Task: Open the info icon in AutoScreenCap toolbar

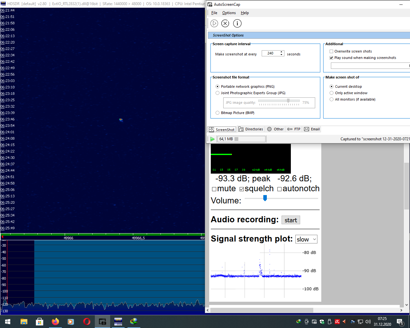Action: [237, 23]
